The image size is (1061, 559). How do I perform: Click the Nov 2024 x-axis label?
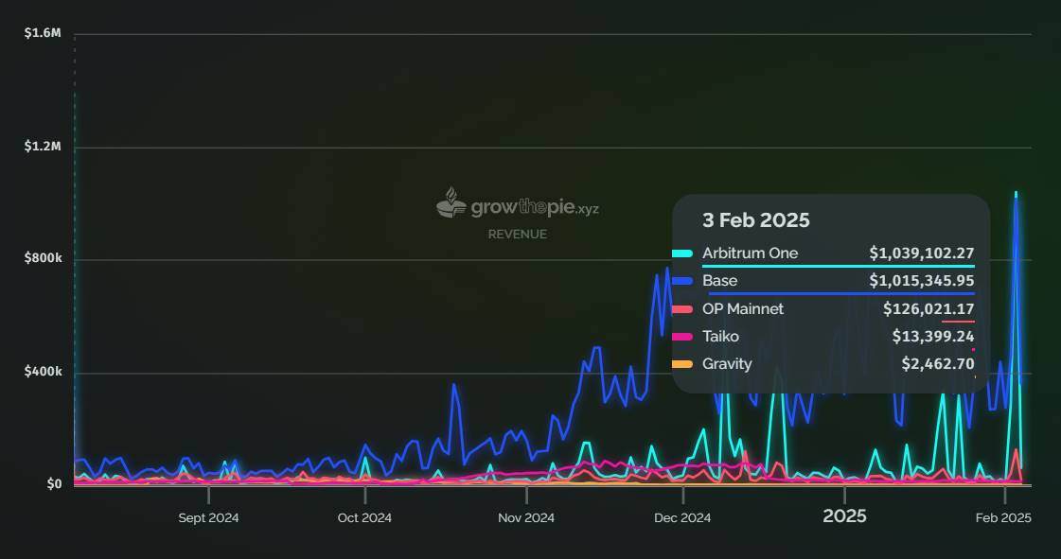tap(525, 517)
